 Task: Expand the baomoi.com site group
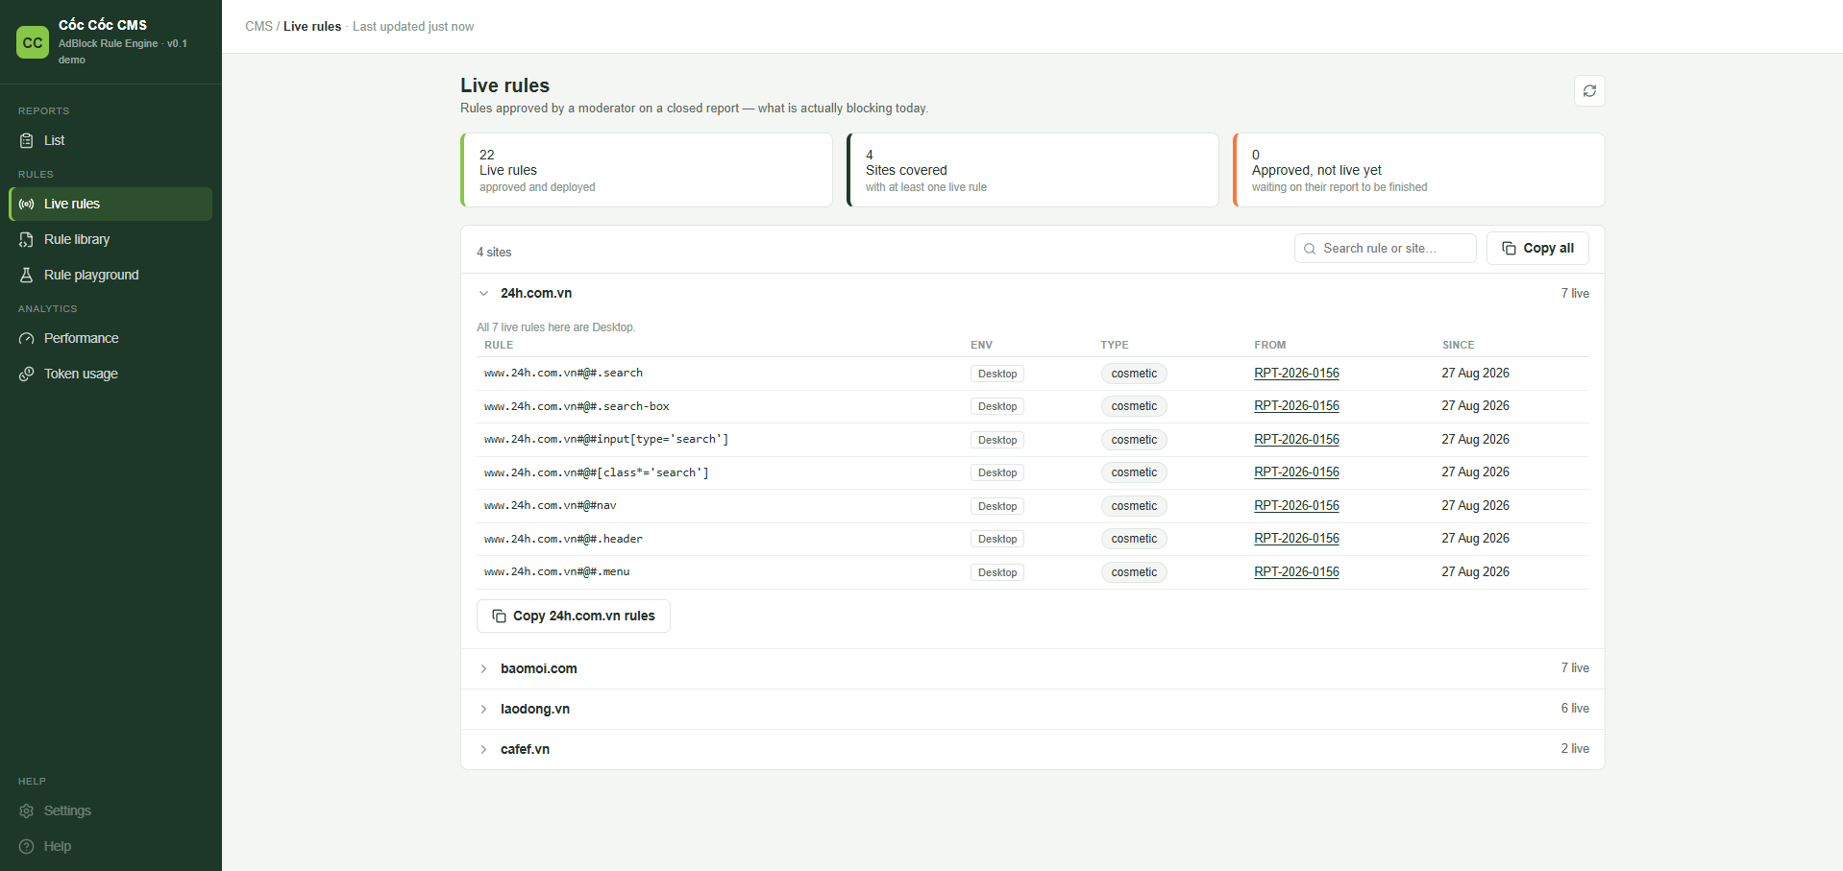pyautogui.click(x=483, y=668)
